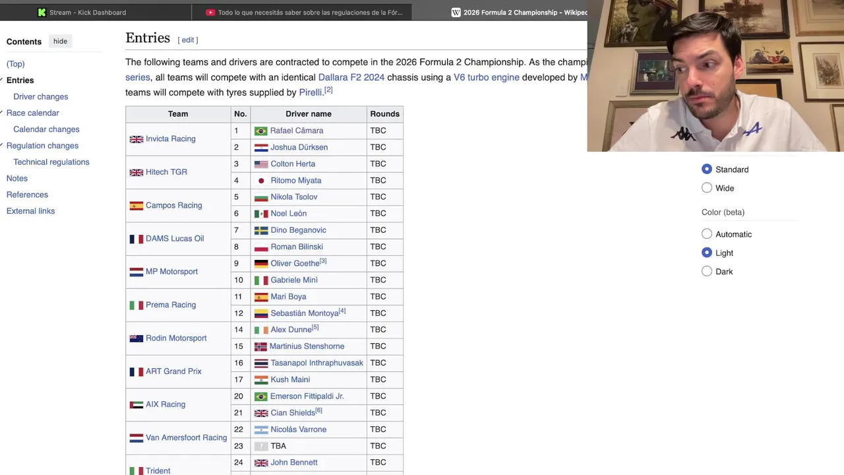
Task: Click the YouTube favicon on the regulations tab
Action: (210, 13)
